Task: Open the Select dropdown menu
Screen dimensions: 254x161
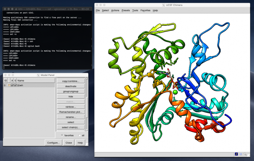Action: click(x=105, y=11)
